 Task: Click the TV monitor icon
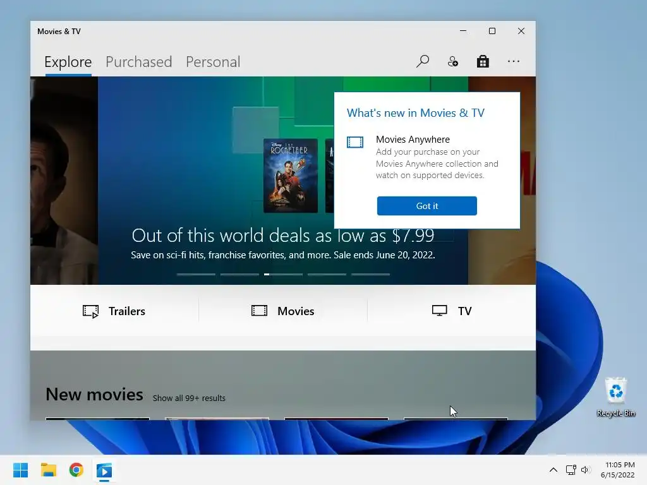pyautogui.click(x=440, y=311)
